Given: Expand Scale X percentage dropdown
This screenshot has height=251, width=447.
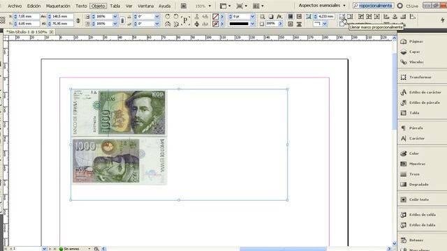Looking at the screenshot, I should click(115, 17).
